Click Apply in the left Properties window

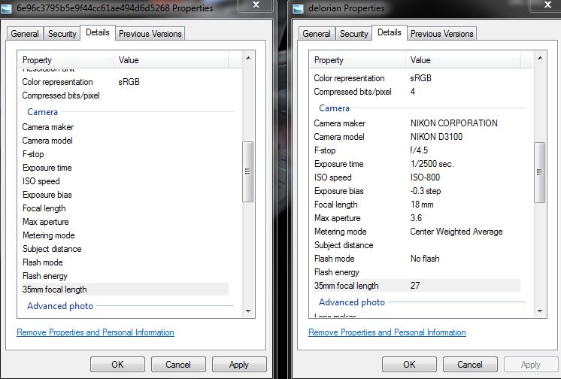[x=239, y=364]
